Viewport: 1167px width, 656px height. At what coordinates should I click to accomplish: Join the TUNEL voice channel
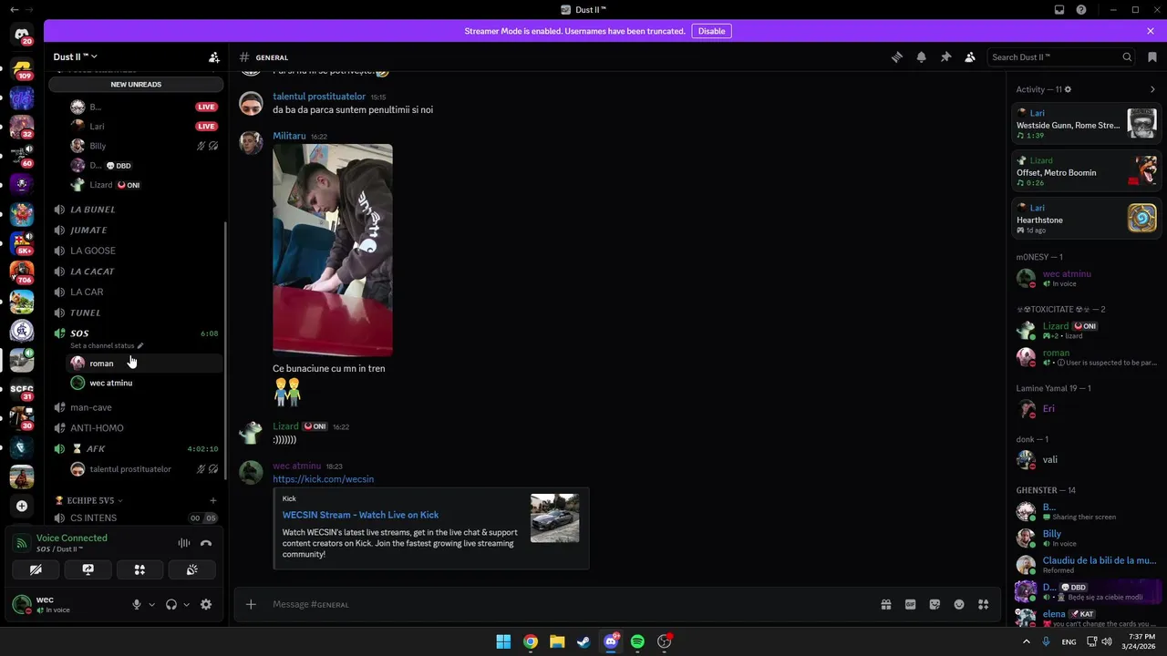[136, 313]
